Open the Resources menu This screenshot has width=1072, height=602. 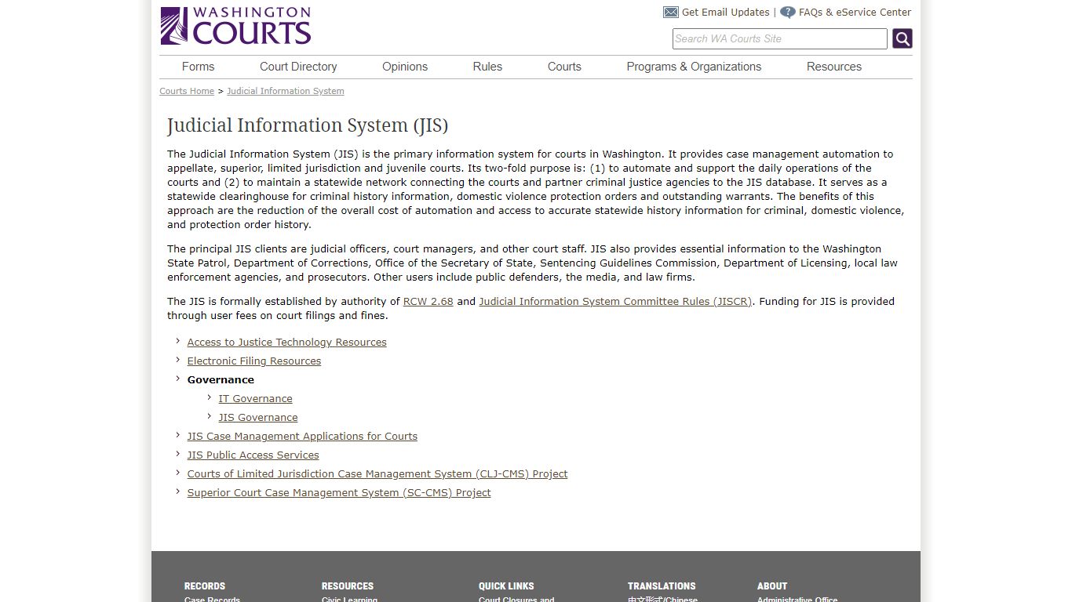[x=834, y=67]
